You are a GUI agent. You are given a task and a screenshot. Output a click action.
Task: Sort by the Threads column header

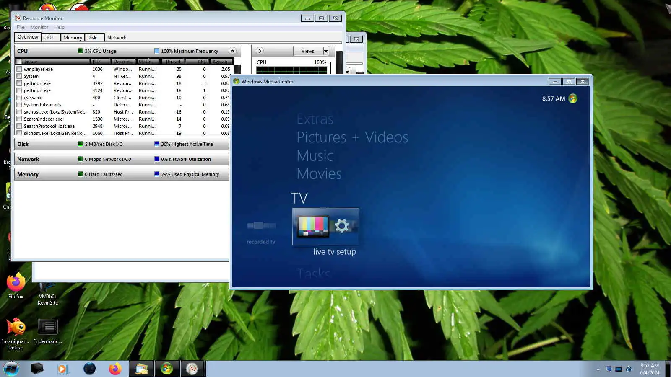point(172,62)
